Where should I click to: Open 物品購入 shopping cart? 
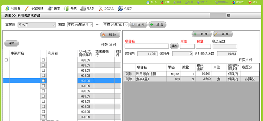click(221, 2)
